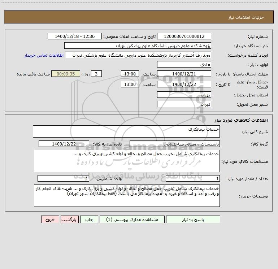This screenshot has width=278, height=269.
Task: Click the label 'تاریخ نیاز به کالا:'
Action: tap(107, 144)
